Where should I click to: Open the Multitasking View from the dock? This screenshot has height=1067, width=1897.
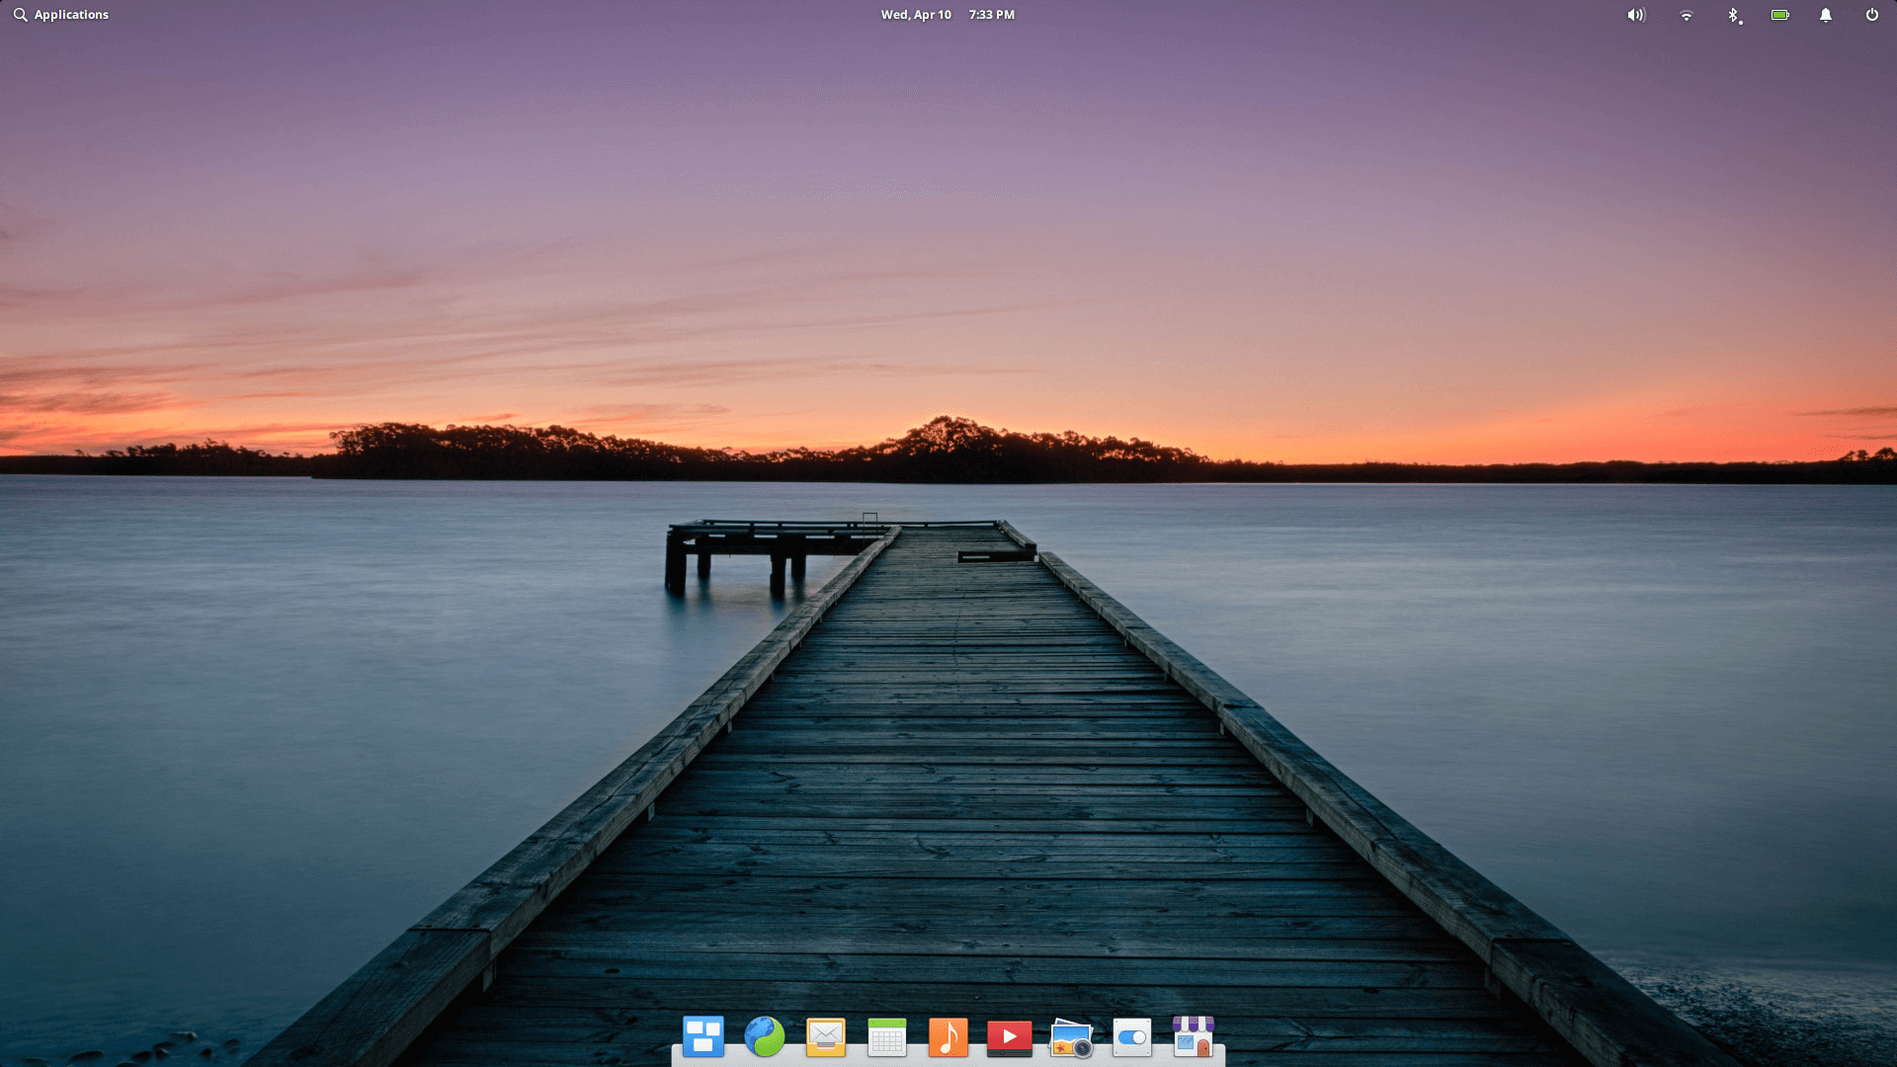point(703,1037)
